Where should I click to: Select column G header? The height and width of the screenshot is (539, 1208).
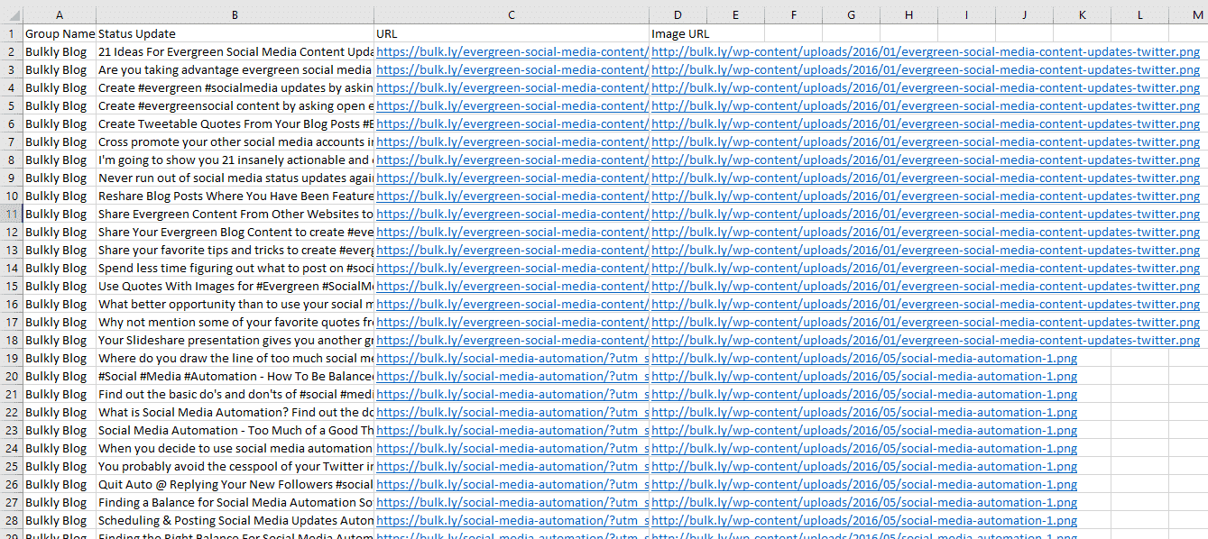[851, 14]
